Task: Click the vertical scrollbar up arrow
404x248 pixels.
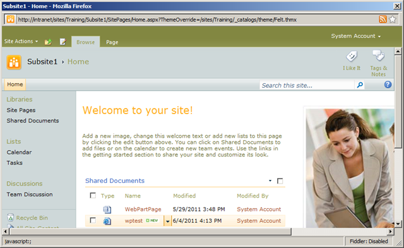Action: (398, 51)
